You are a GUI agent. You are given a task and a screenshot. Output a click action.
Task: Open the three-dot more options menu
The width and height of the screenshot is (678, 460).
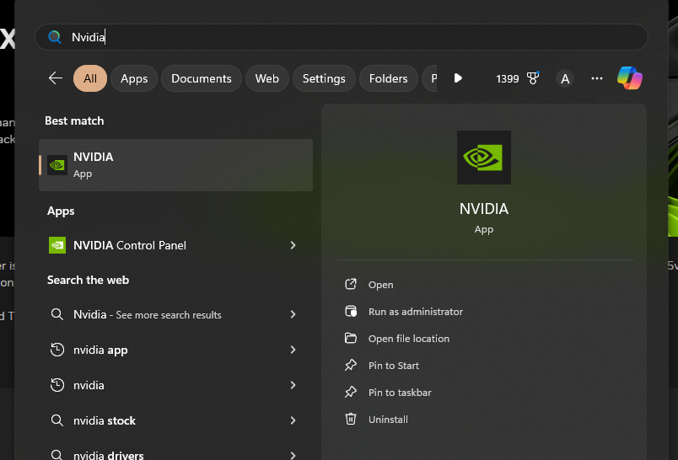coord(597,78)
